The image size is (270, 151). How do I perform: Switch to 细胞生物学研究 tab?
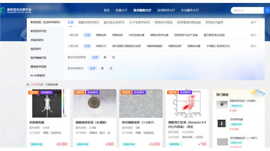(89, 22)
